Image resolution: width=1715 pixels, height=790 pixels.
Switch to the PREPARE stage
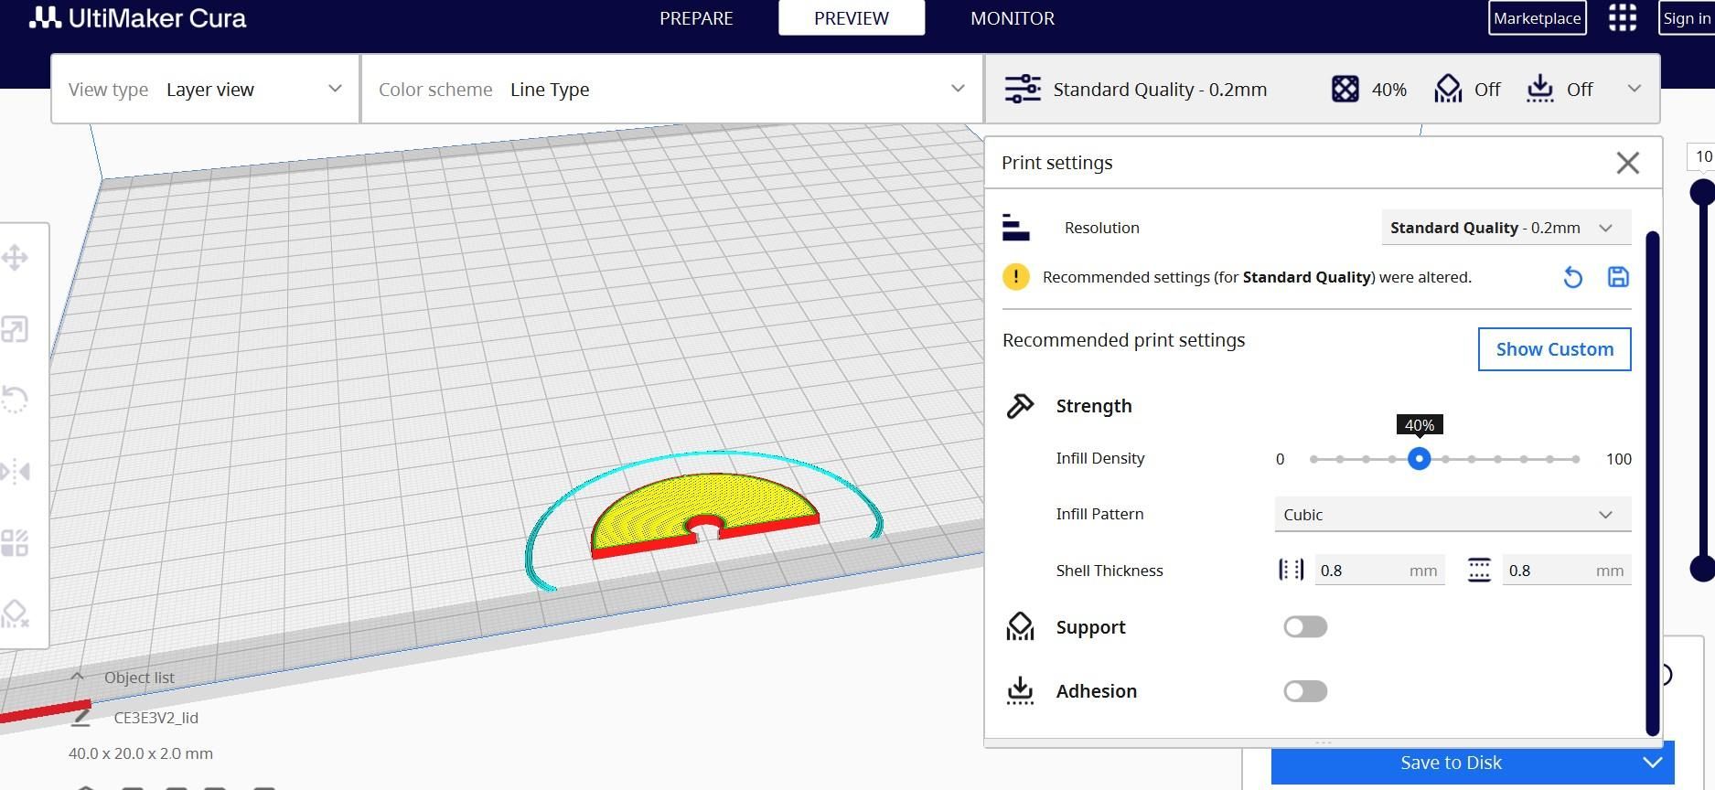pos(696,18)
